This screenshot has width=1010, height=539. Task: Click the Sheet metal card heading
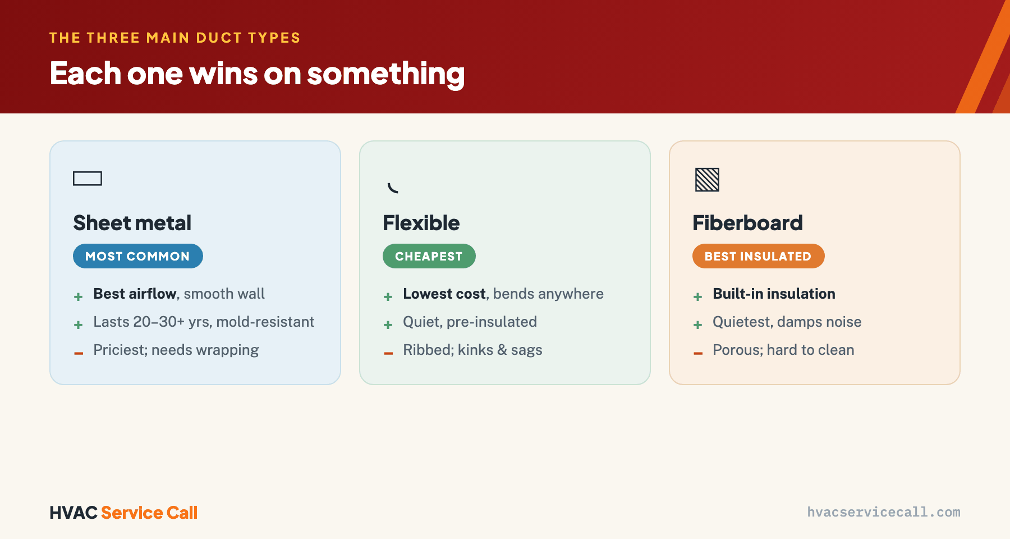(x=132, y=223)
